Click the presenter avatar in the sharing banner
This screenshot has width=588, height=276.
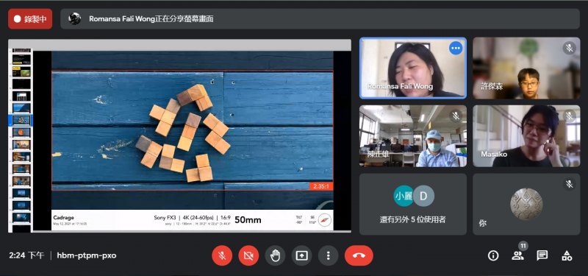[75, 19]
